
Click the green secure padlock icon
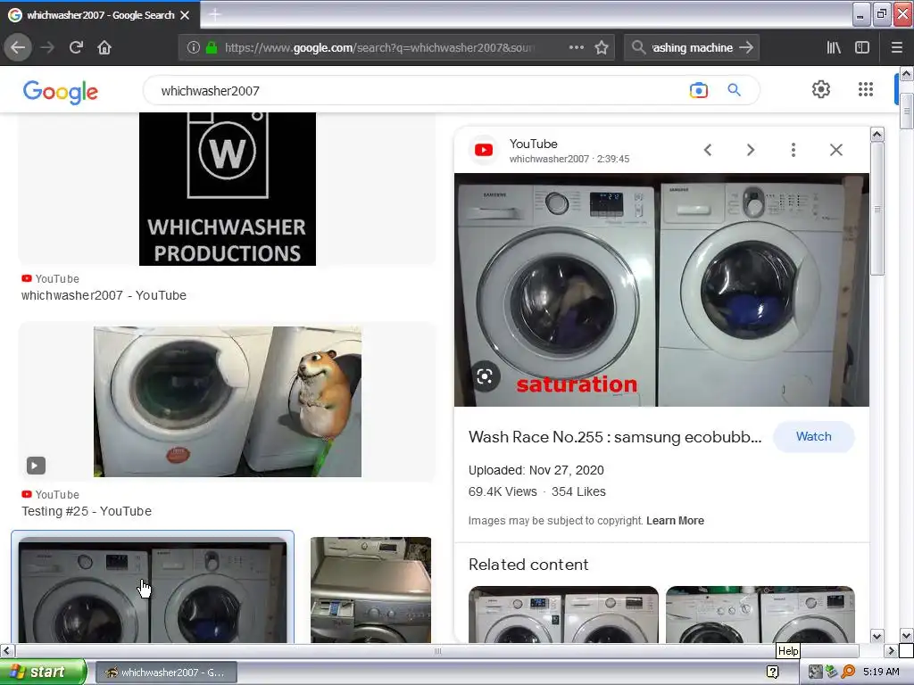click(212, 47)
